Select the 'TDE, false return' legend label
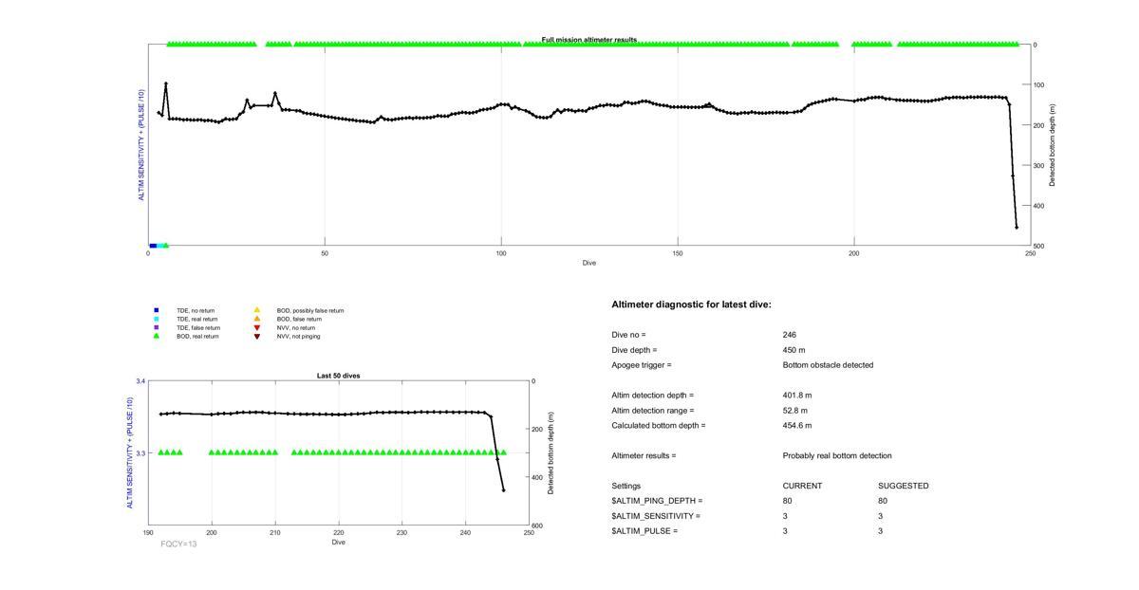The image size is (1139, 590). tap(198, 327)
